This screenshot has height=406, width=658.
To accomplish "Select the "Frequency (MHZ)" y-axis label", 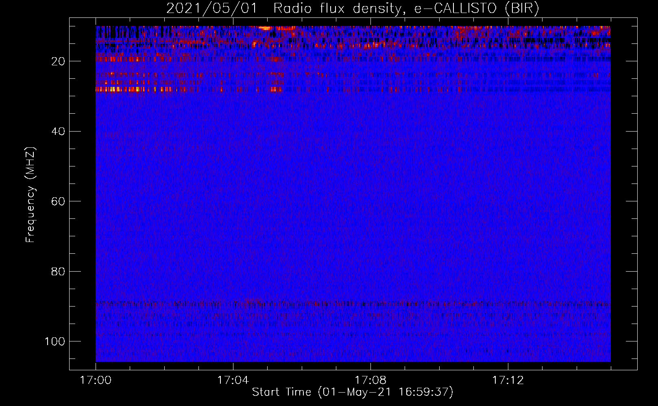I will coord(31,194).
